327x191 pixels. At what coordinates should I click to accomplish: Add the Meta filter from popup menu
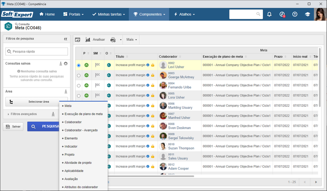(x=67, y=106)
